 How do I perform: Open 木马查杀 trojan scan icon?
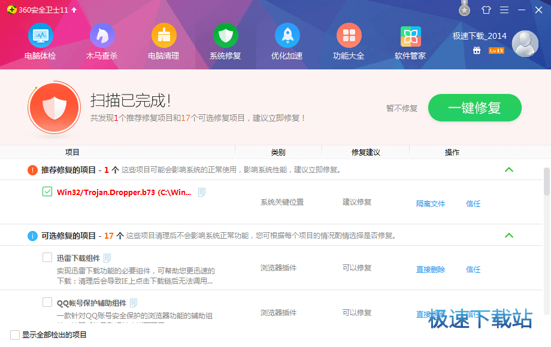(x=102, y=35)
